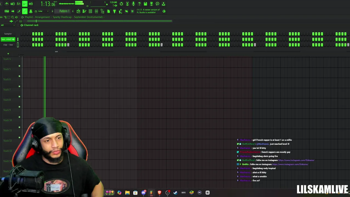
Task: Add a channel with the plus button
Action: pyautogui.click(x=8, y=54)
